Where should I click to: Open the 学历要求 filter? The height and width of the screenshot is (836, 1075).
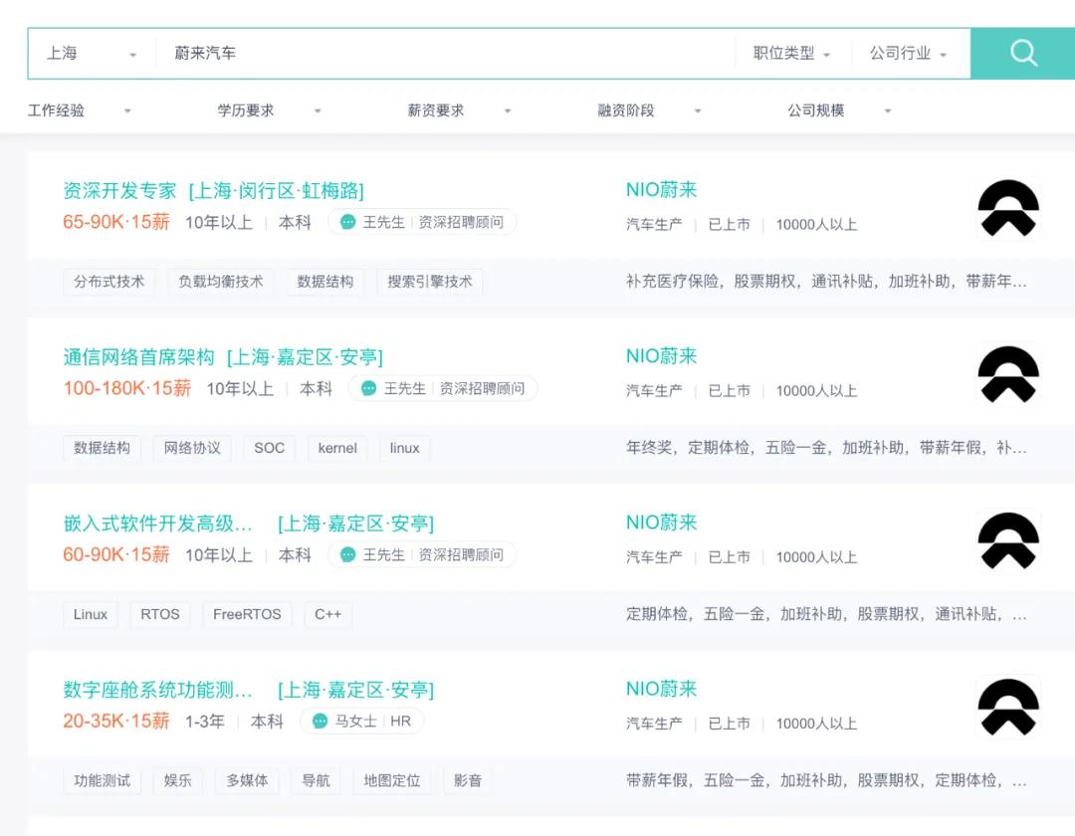pos(270,110)
